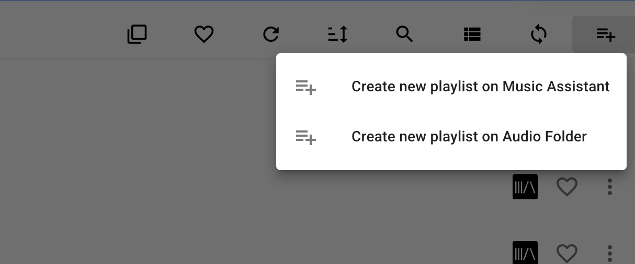Viewport: 635px width, 264px height.
Task: Open search with the magnifier icon
Action: pos(404,34)
